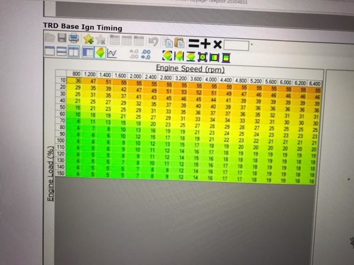Select the 10 engine load row header
The image size is (354, 265).
click(x=61, y=80)
